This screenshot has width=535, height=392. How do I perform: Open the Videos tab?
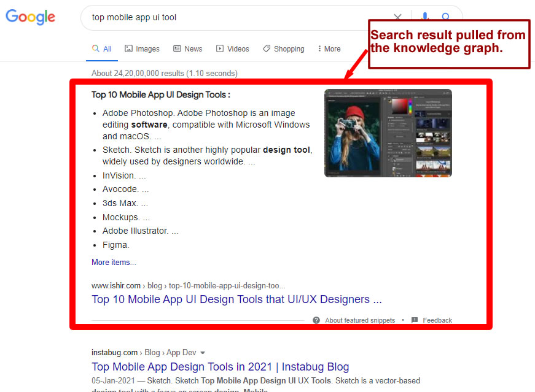[x=232, y=48]
